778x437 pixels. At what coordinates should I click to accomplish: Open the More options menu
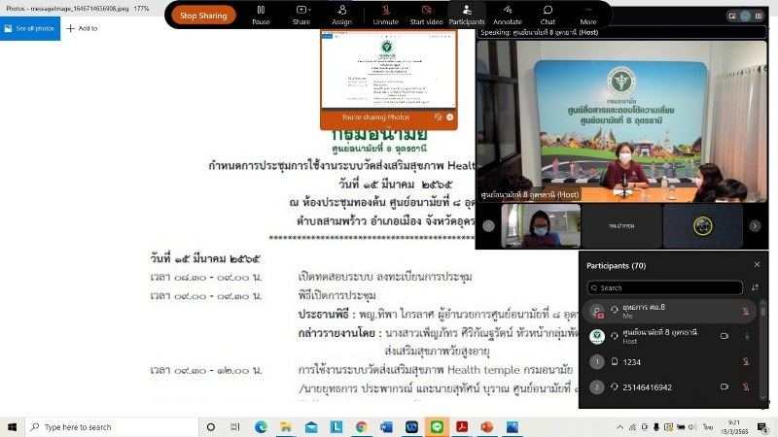(x=588, y=15)
